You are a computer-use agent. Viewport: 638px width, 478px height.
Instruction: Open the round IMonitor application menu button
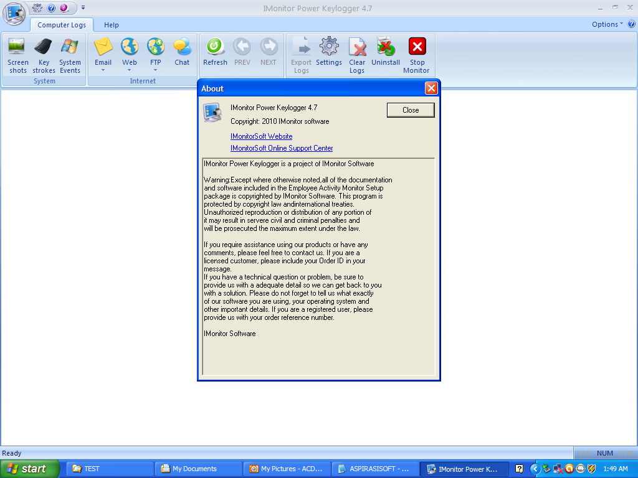[x=15, y=14]
